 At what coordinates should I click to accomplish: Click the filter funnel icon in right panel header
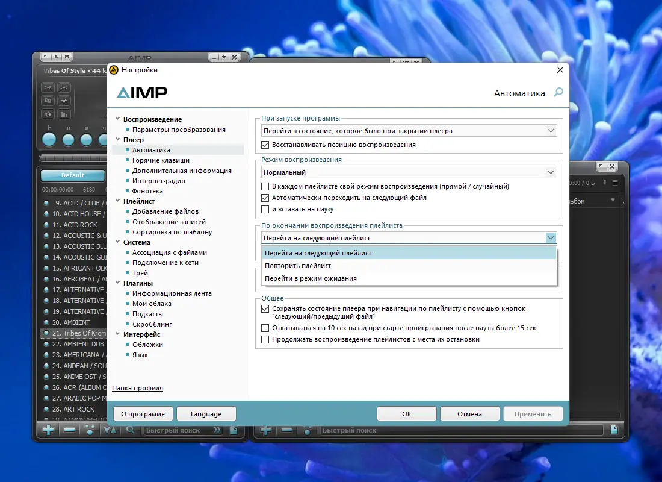[613, 201]
